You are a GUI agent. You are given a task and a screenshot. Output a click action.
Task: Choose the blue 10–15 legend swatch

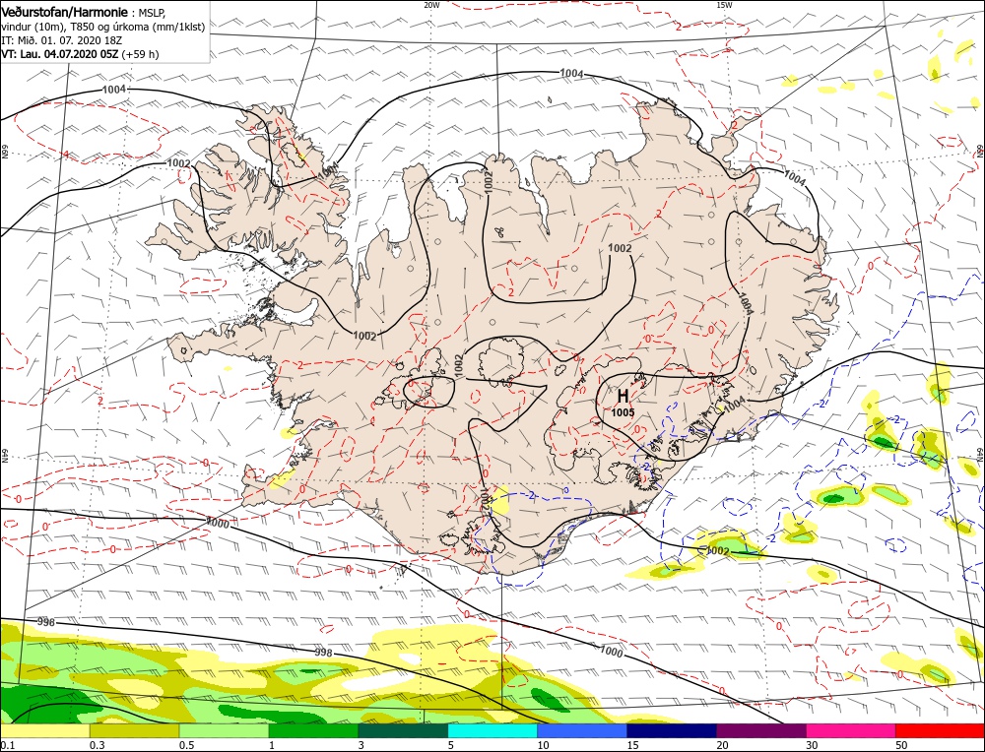click(582, 730)
